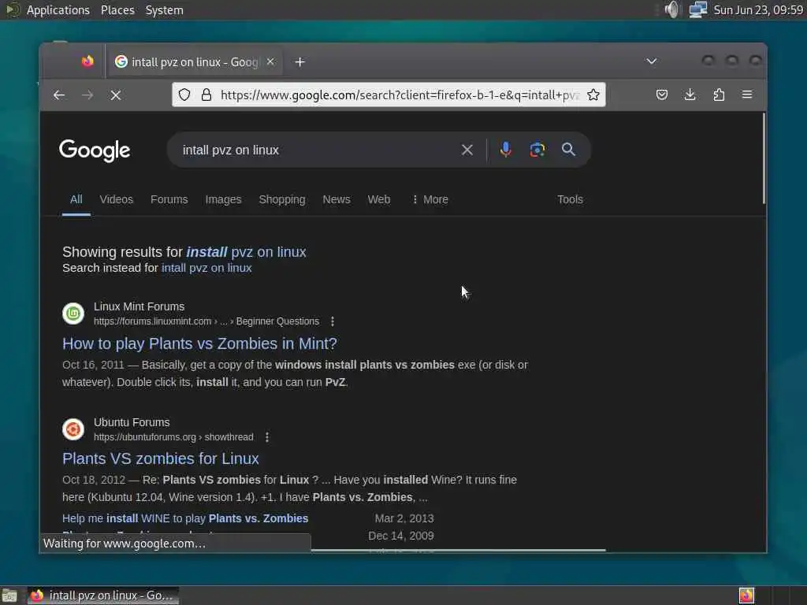Screen dimensions: 807x605
Task: Click the ubuntuforums.org showthread URL
Action: pos(173,437)
